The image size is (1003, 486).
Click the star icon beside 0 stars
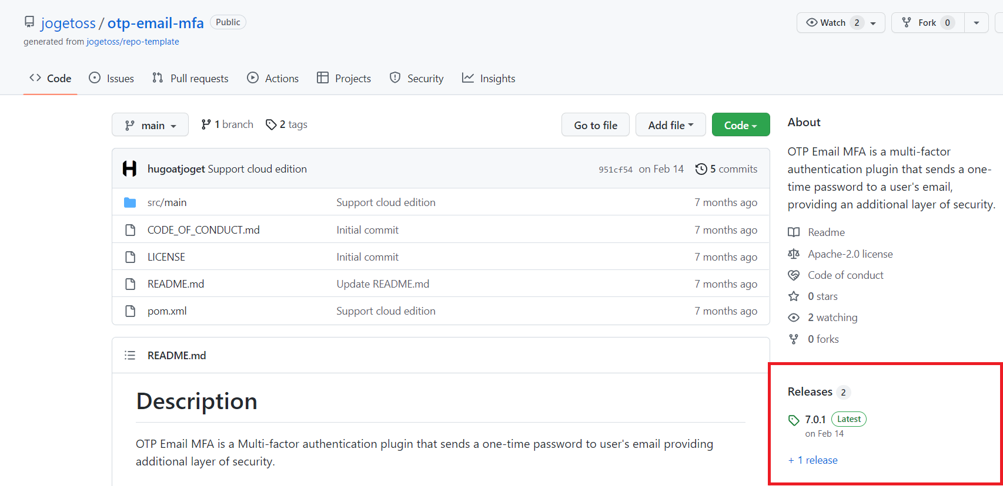click(794, 296)
